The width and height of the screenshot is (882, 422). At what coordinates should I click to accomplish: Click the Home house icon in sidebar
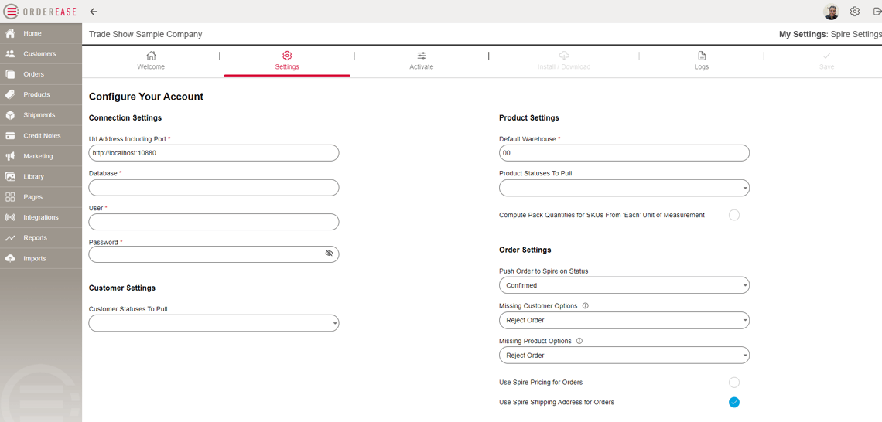(x=10, y=34)
